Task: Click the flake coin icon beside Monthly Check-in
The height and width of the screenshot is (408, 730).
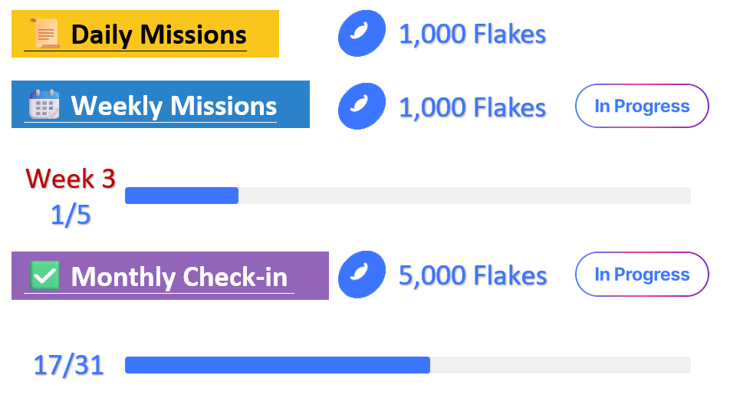Action: [361, 275]
